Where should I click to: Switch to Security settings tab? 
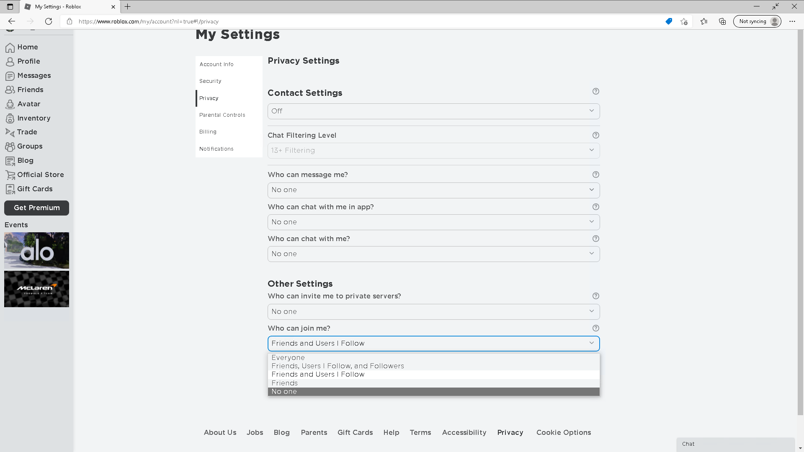[x=229, y=81]
